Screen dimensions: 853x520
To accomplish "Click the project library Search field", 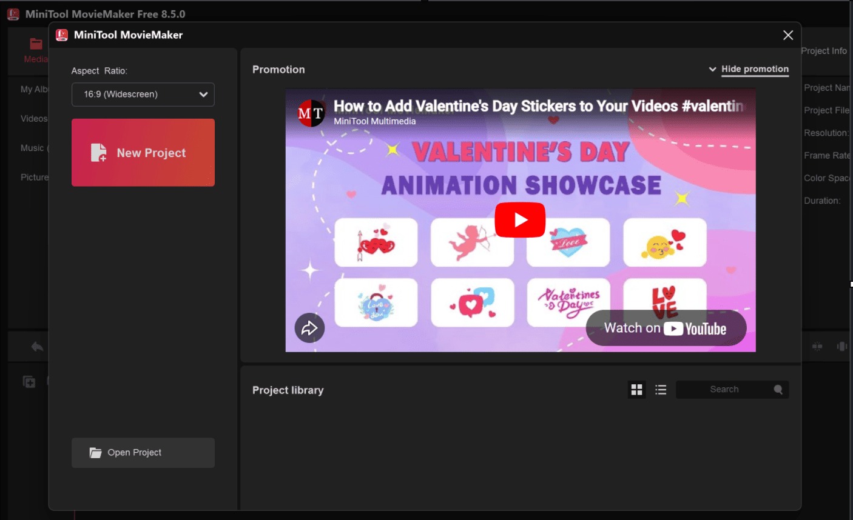I will coord(724,390).
